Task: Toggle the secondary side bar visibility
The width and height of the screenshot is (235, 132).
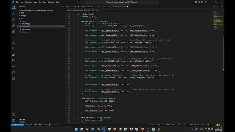Action: pos(202,2)
